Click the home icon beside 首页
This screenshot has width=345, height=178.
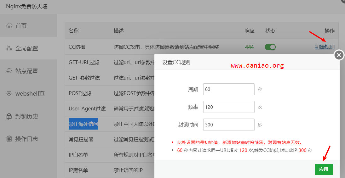point(9,25)
